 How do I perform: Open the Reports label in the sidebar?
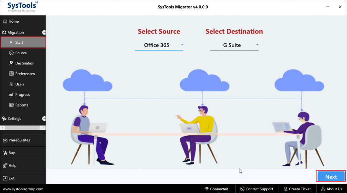(22, 105)
